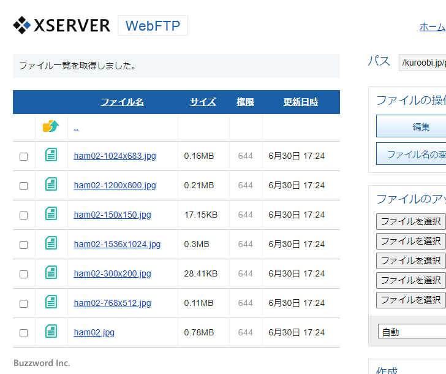
Task: Open the 自動 dropdown selector
Action: pos(412,332)
